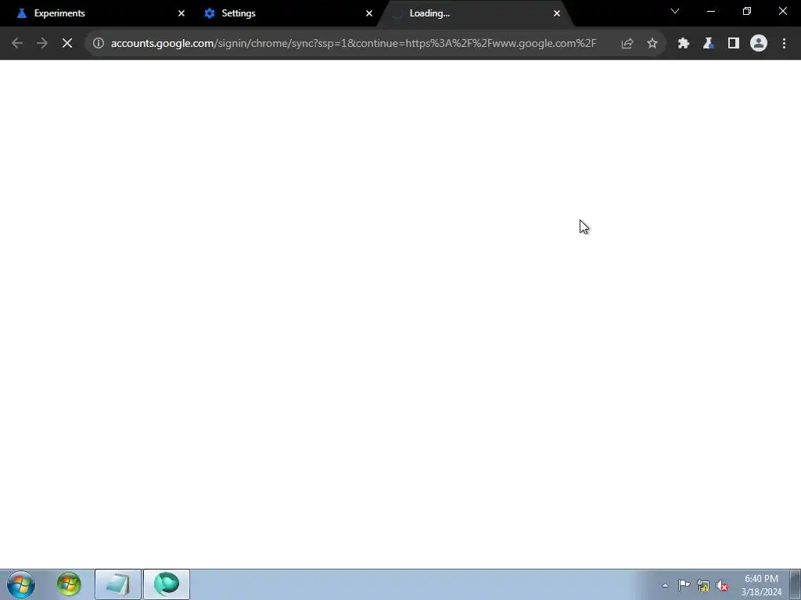The width and height of the screenshot is (801, 600).
Task: Restore down the Chrome window
Action: 747,11
